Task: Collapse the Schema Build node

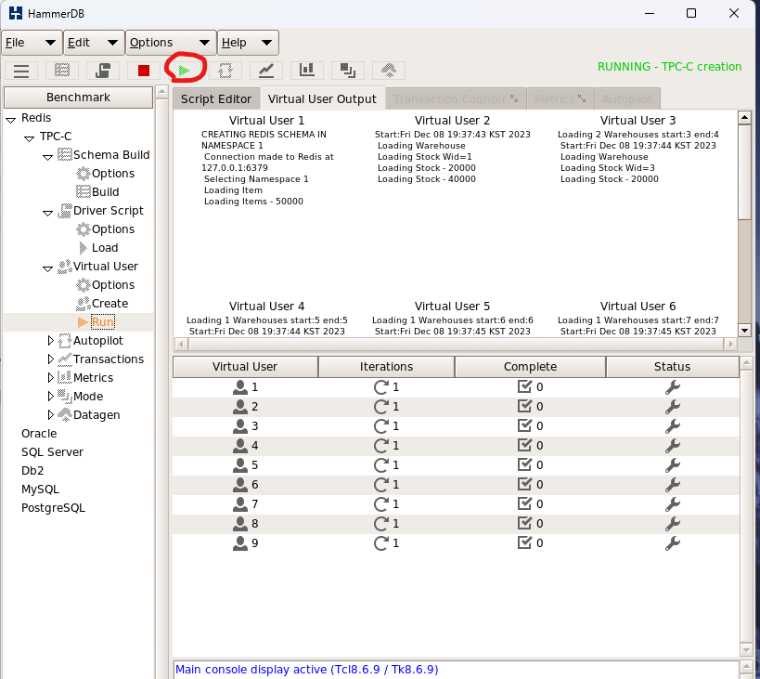Action: [47, 157]
